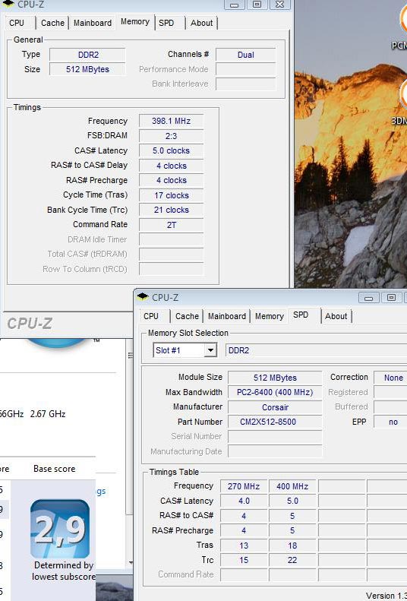Click the Bank Cycle Time value 21 clocks
This screenshot has height=601, width=407.
tap(171, 210)
